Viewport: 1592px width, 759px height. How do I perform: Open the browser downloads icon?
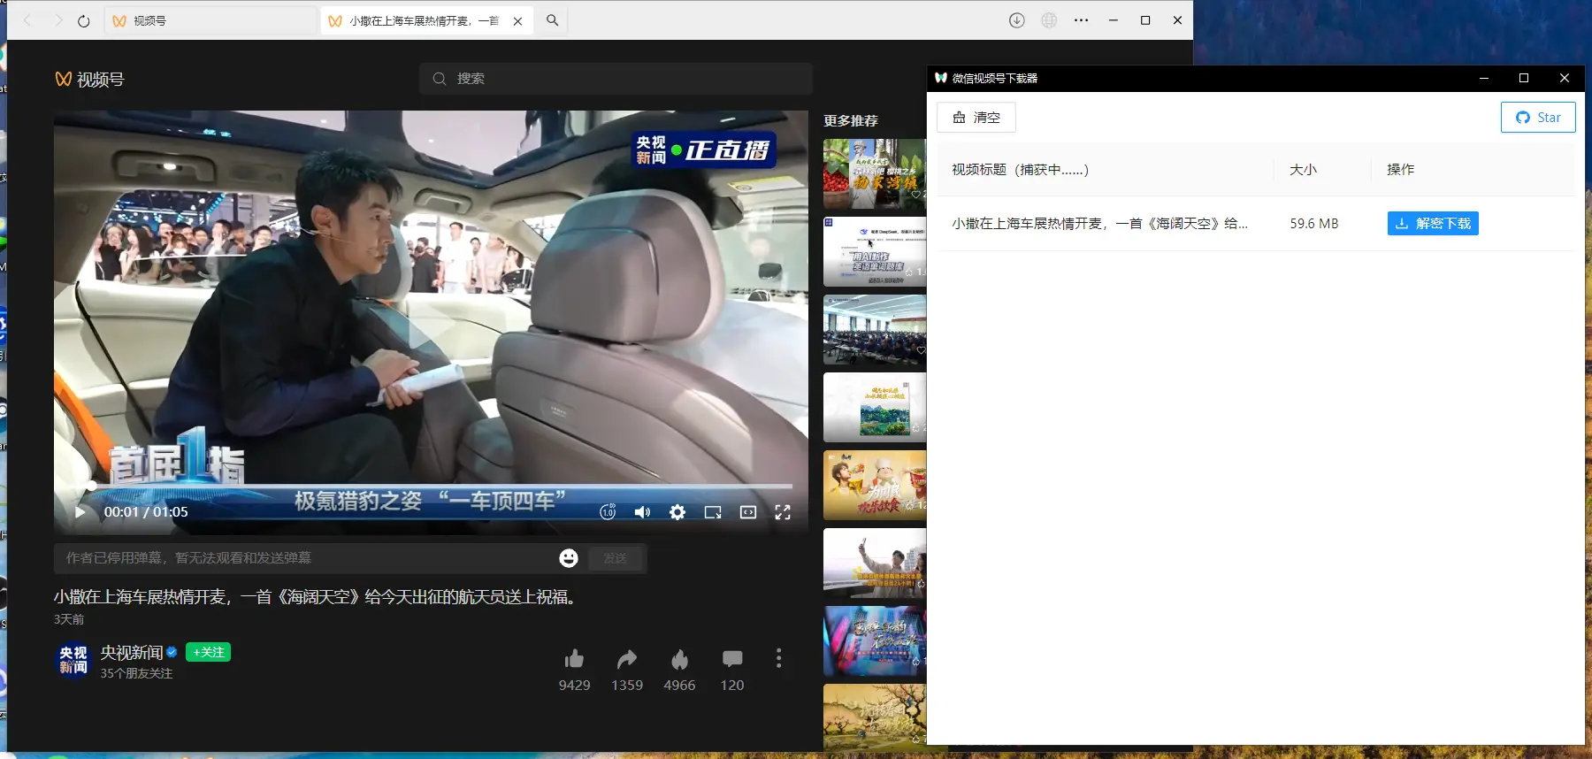[x=1017, y=20]
